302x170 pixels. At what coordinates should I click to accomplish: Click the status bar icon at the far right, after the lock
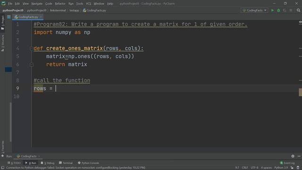pos(298,168)
